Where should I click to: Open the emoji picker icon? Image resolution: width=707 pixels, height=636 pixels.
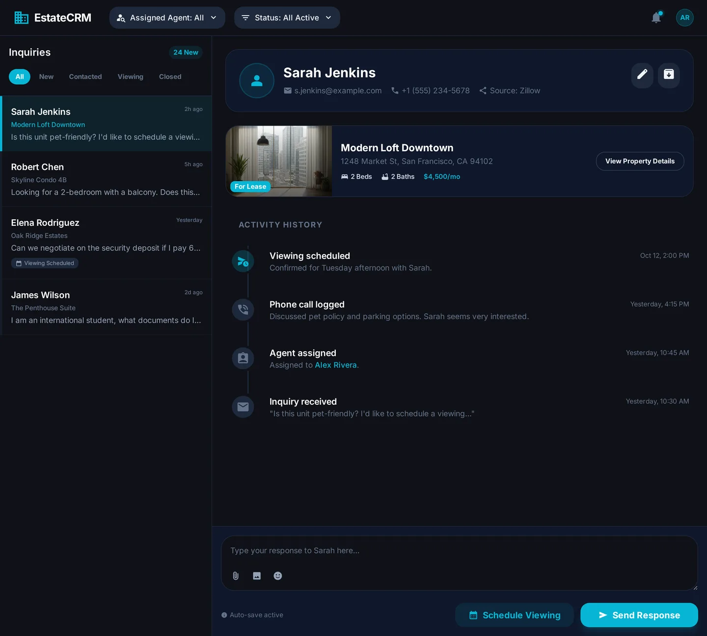[278, 576]
